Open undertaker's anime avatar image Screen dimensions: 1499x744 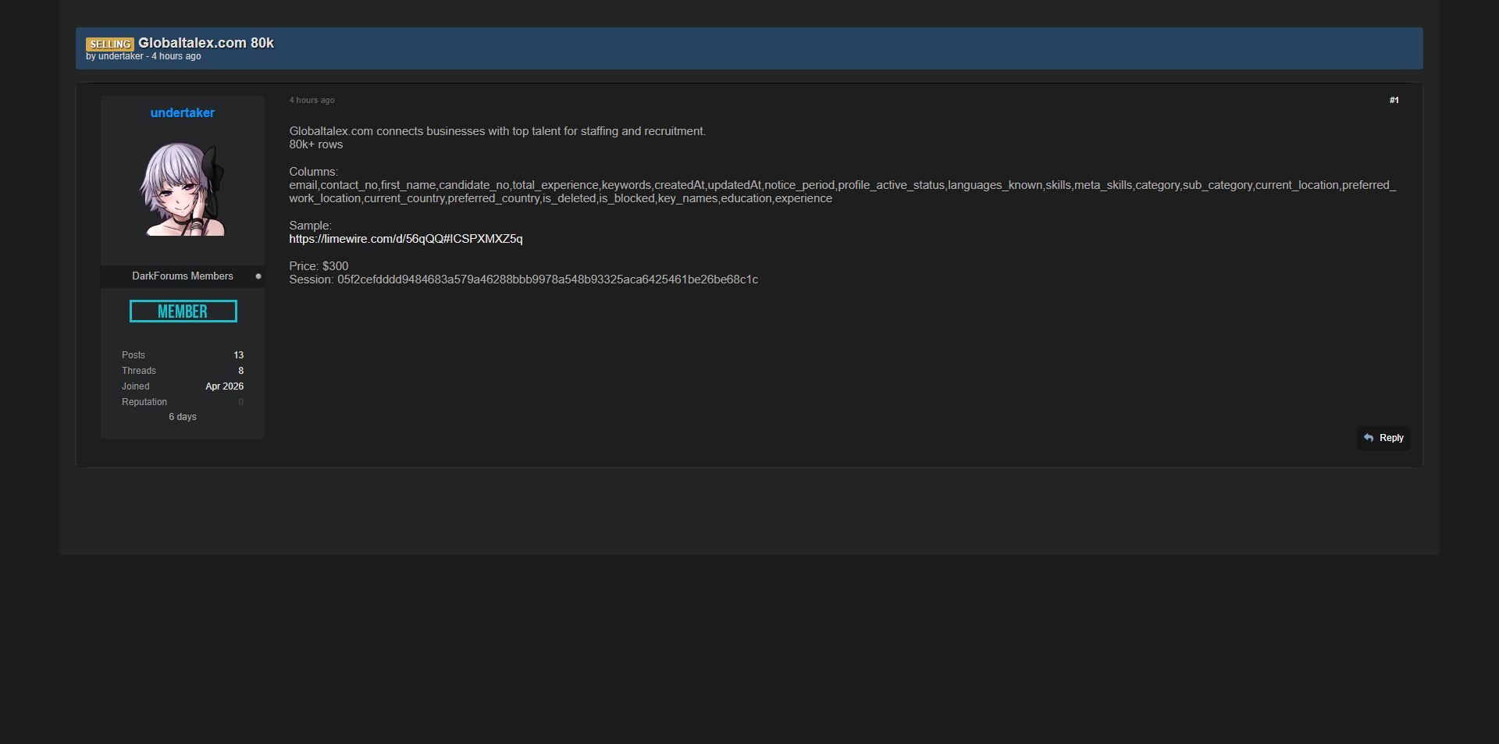pyautogui.click(x=183, y=189)
